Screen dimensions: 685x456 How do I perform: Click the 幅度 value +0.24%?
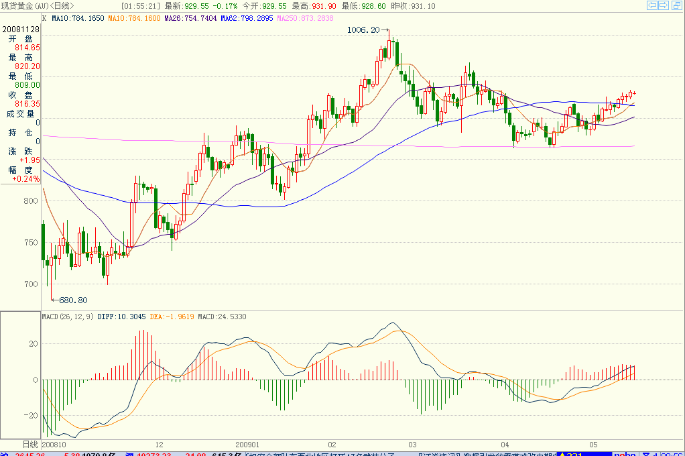(25, 179)
